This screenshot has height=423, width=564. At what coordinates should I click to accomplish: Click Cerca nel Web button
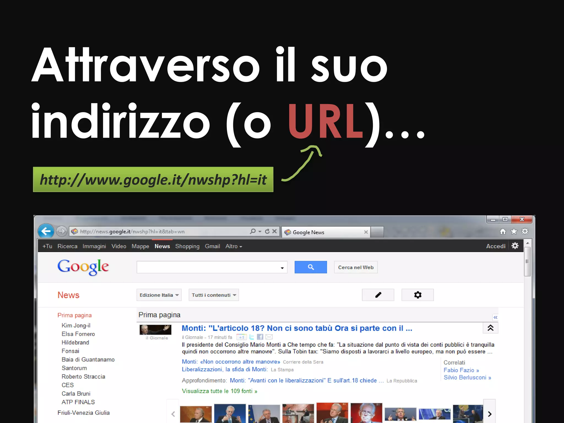[x=356, y=267]
